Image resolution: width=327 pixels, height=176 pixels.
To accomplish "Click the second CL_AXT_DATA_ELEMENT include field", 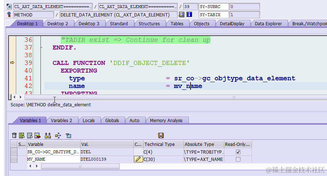I will 138,7.
